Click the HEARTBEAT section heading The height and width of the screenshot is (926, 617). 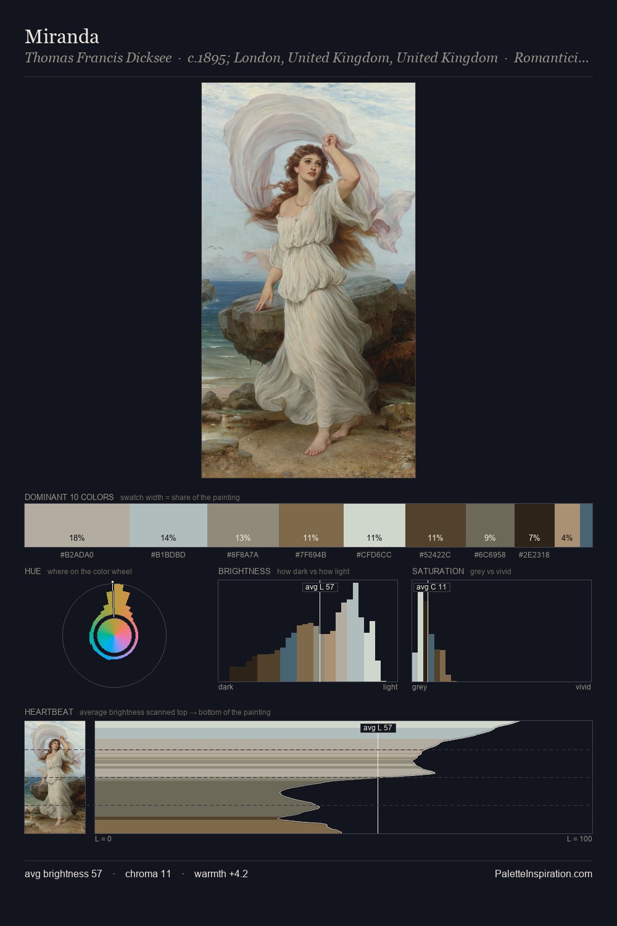pos(49,712)
